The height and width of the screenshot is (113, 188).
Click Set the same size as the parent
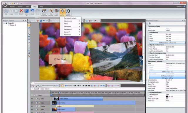click(x=167, y=43)
